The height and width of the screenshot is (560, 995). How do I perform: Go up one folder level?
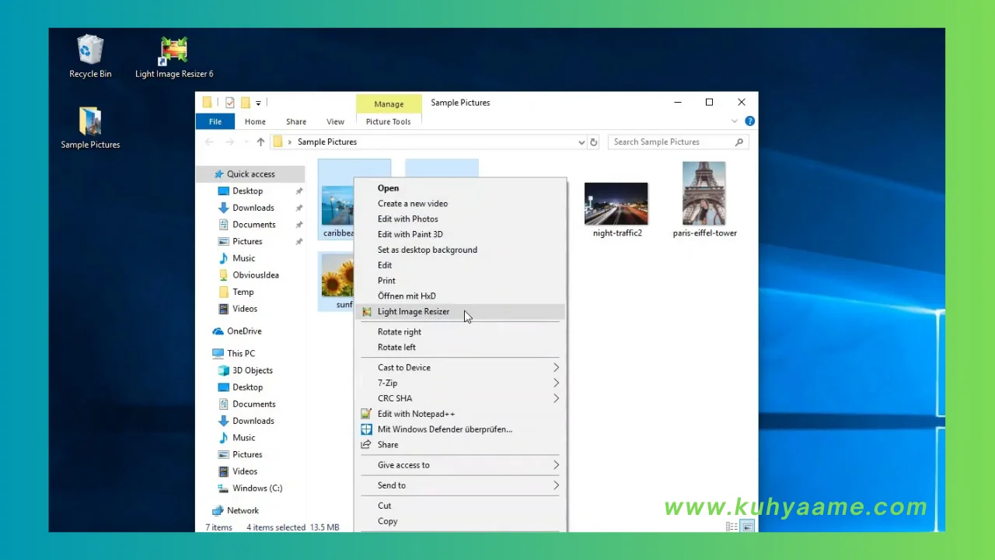(260, 142)
